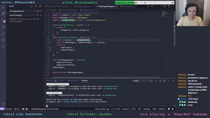Click Replace All icon beside removeCategory field
The image size is (210, 118).
tap(41, 15)
